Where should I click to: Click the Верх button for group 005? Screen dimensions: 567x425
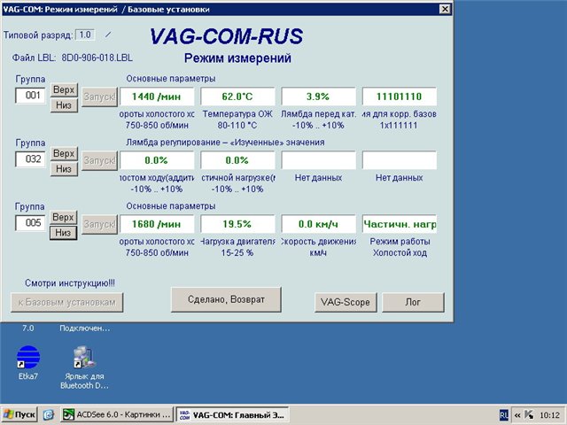63,217
